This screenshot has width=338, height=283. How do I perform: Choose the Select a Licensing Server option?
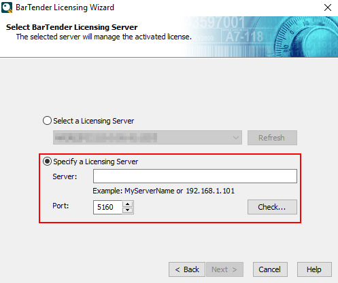tap(47, 121)
